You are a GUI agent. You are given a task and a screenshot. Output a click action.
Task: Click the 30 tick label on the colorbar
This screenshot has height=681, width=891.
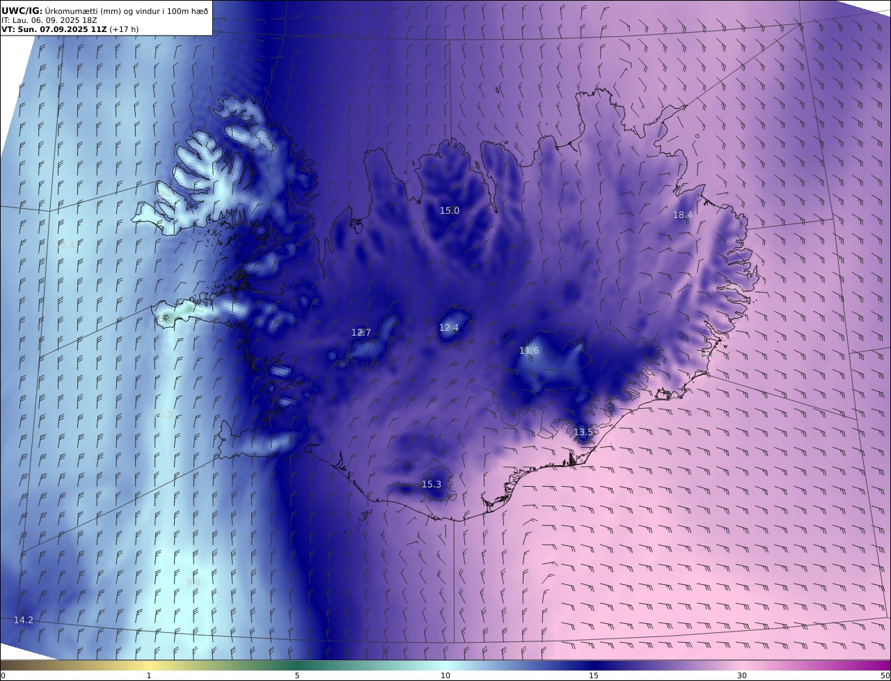[742, 675]
